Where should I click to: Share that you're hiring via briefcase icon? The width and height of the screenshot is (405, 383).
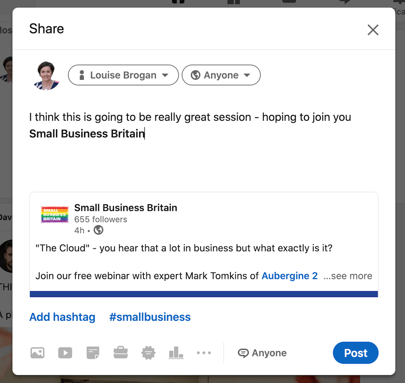coord(120,353)
